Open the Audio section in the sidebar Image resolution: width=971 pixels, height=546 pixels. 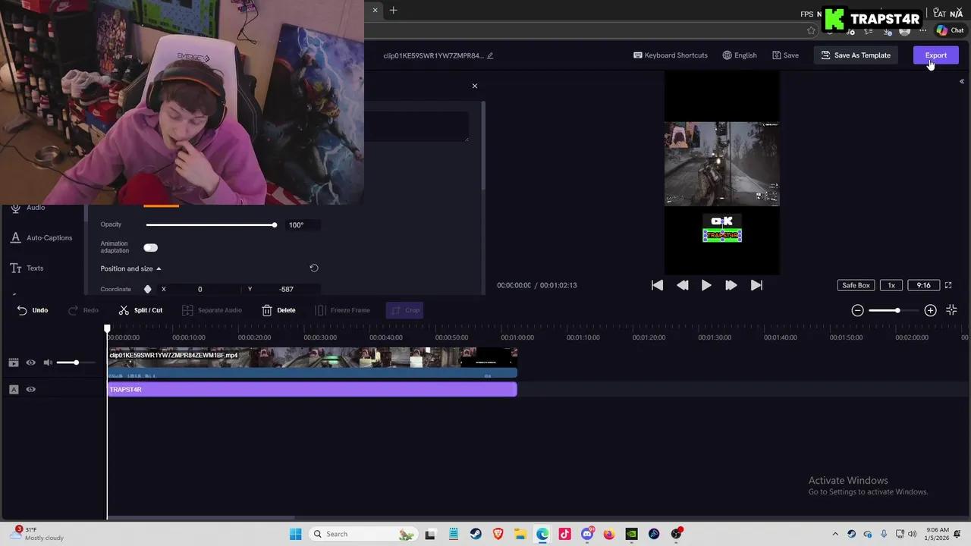27,208
